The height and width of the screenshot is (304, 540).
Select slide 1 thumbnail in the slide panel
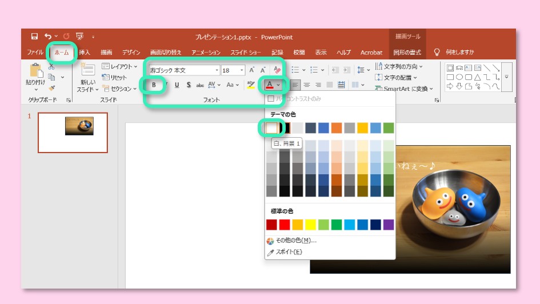pyautogui.click(x=73, y=133)
